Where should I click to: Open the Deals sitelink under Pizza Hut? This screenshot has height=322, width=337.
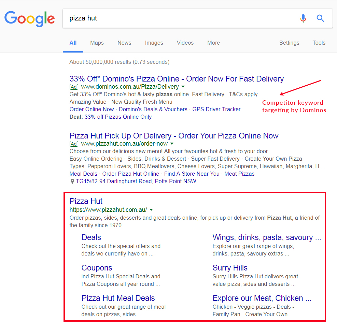pos(91,237)
